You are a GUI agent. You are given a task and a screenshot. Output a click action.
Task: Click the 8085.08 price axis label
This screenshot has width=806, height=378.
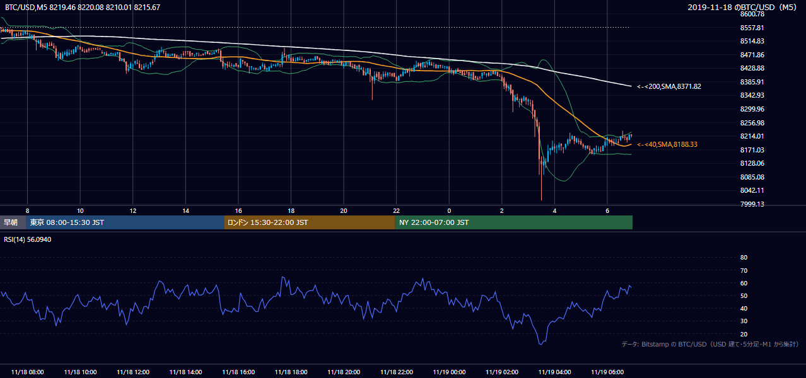tap(752, 177)
